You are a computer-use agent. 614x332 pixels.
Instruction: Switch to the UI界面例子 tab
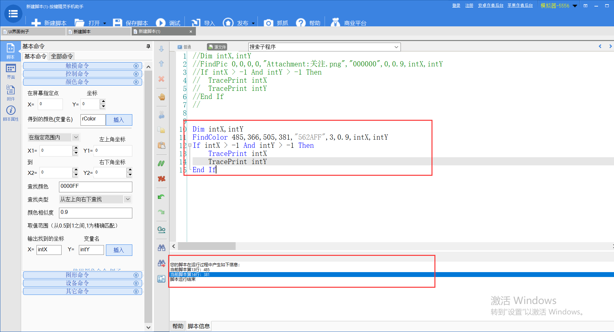[33, 32]
